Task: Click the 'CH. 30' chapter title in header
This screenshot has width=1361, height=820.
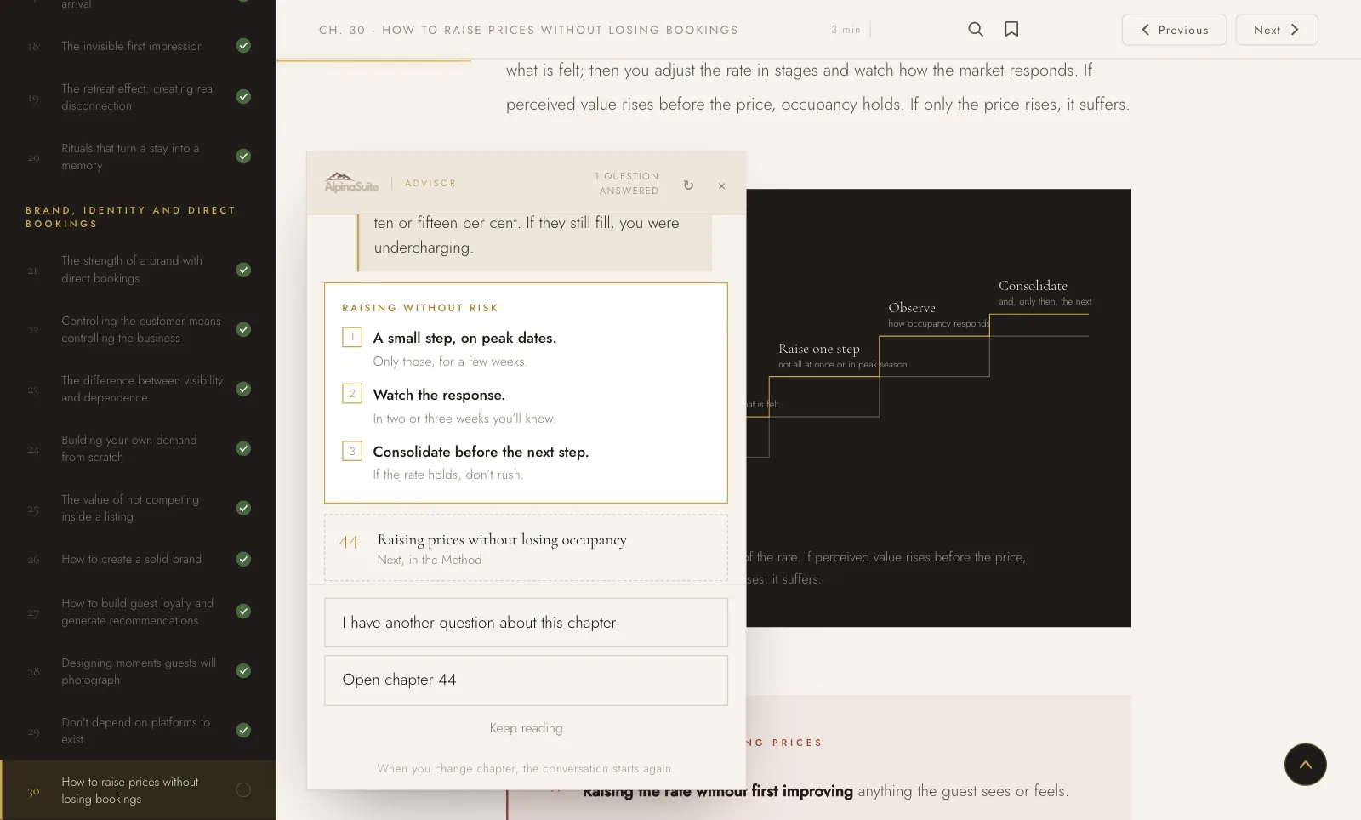Action: pyautogui.click(x=528, y=30)
